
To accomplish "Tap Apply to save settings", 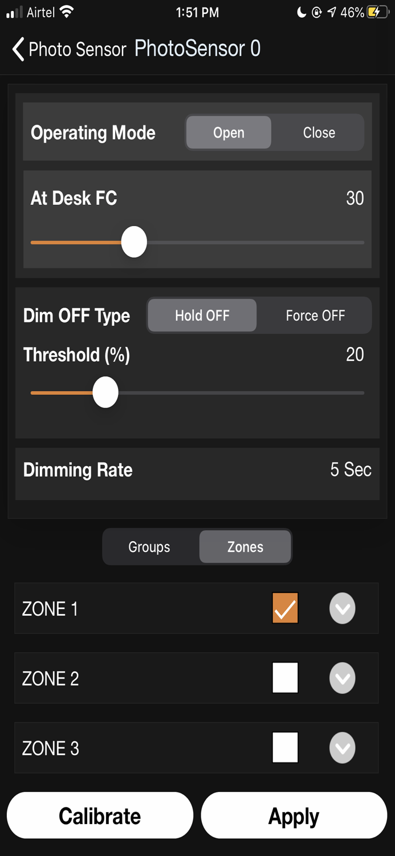I will 293,815.
